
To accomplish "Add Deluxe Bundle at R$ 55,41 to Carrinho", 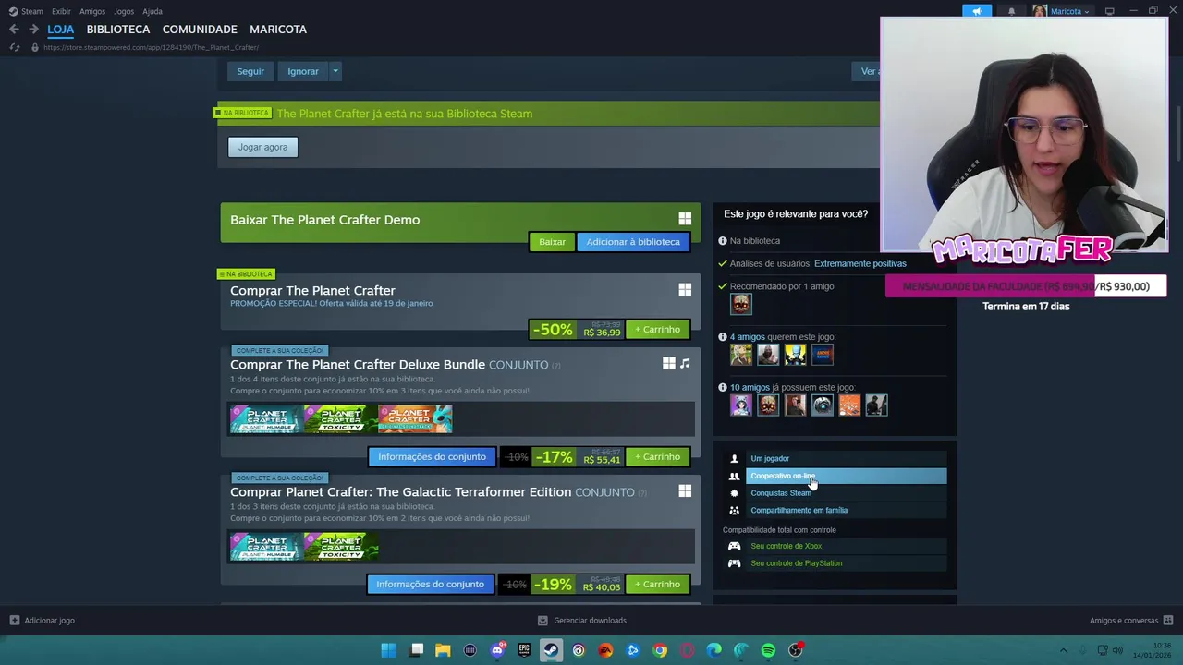I will [x=657, y=457].
